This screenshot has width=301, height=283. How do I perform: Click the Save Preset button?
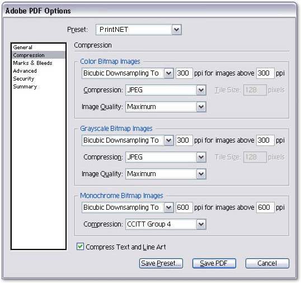pyautogui.click(x=161, y=263)
